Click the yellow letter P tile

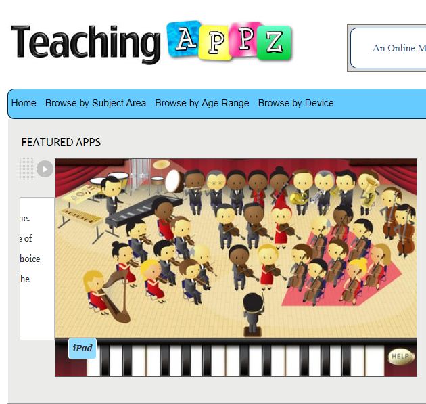(216, 42)
